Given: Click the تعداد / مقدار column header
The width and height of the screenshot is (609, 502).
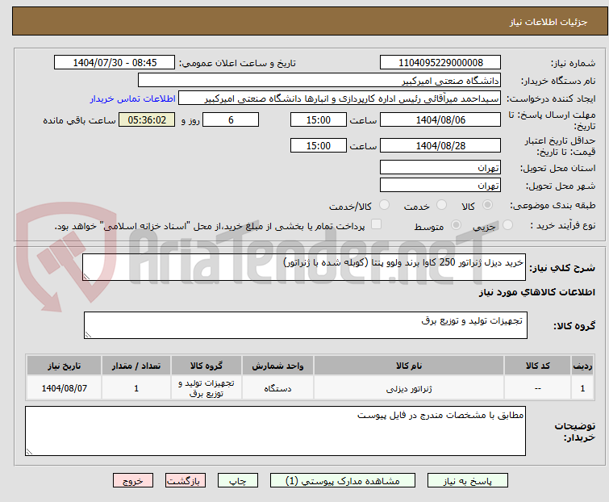Looking at the screenshot, I should (136, 366).
